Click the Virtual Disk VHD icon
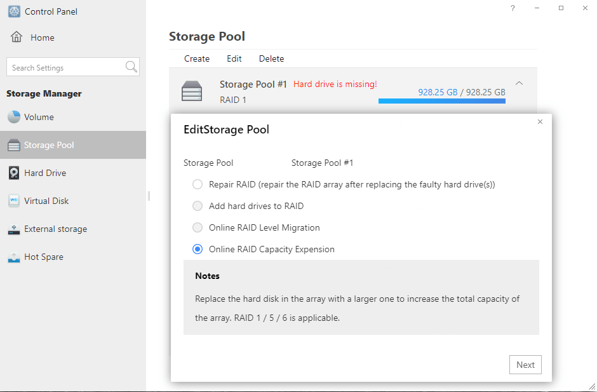Viewport: 597px width, 392px height. coord(14,201)
